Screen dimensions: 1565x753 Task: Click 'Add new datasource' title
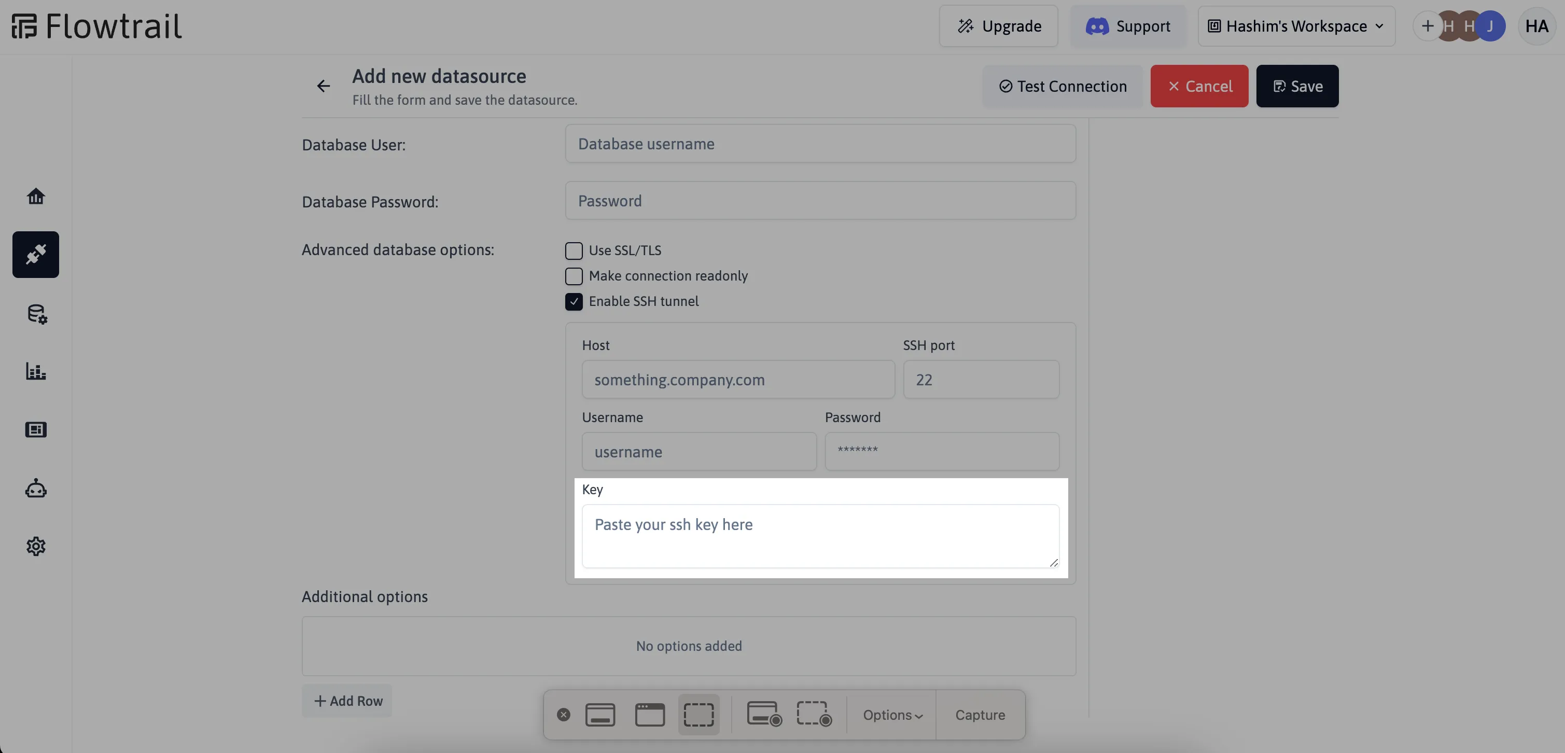tap(439, 77)
